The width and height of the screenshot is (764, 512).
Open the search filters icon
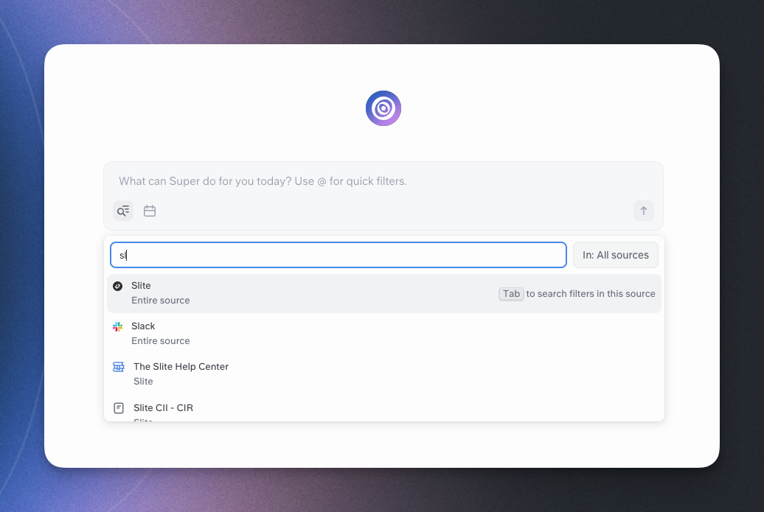[x=123, y=211]
